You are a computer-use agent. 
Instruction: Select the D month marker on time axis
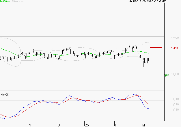pos(59,125)
